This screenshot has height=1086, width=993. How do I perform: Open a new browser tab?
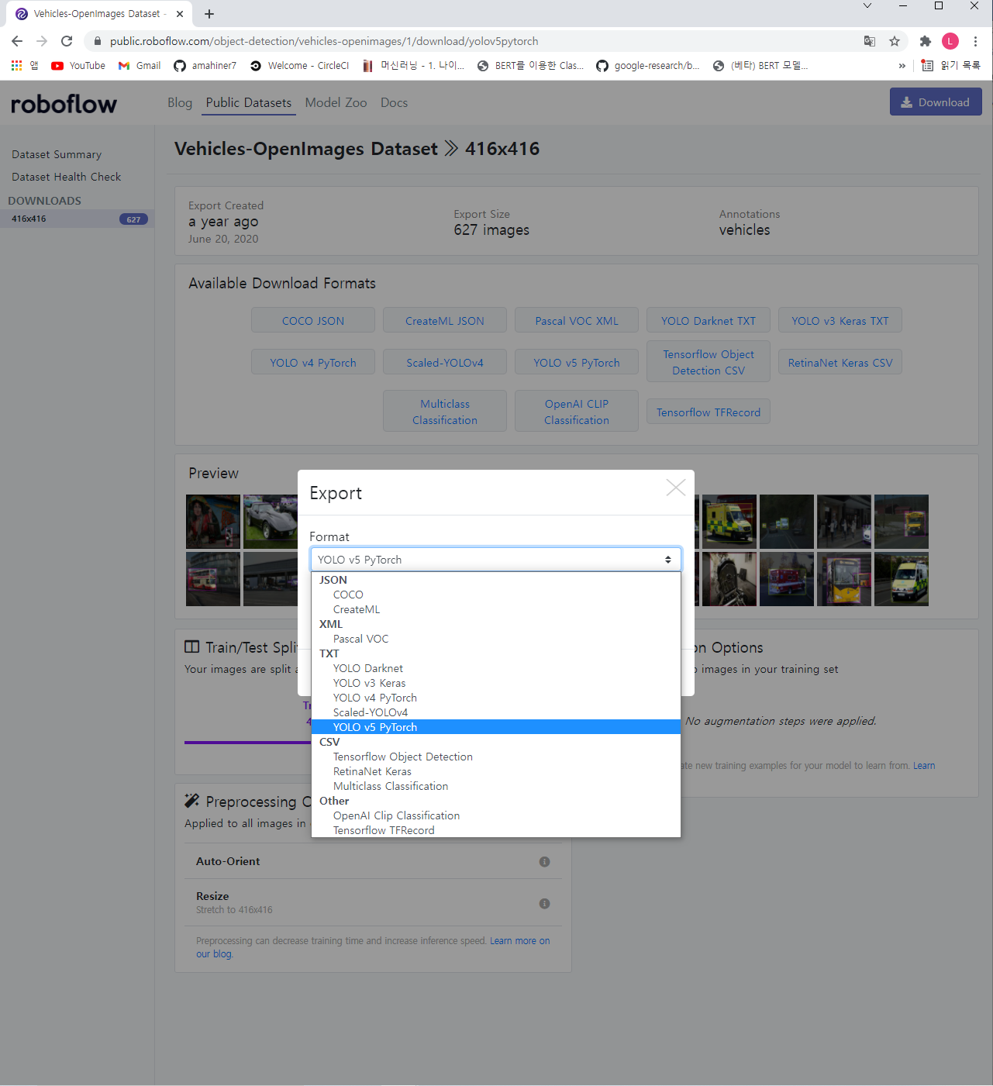209,14
